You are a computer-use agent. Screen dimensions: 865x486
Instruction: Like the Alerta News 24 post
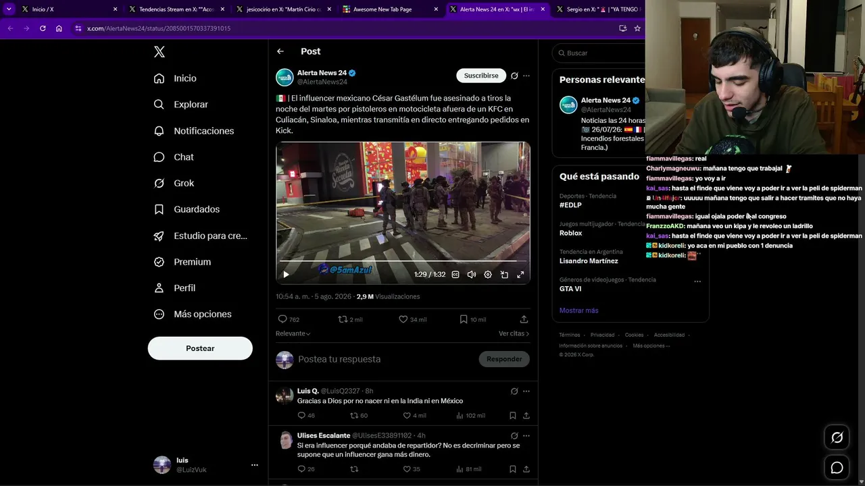click(x=412, y=319)
